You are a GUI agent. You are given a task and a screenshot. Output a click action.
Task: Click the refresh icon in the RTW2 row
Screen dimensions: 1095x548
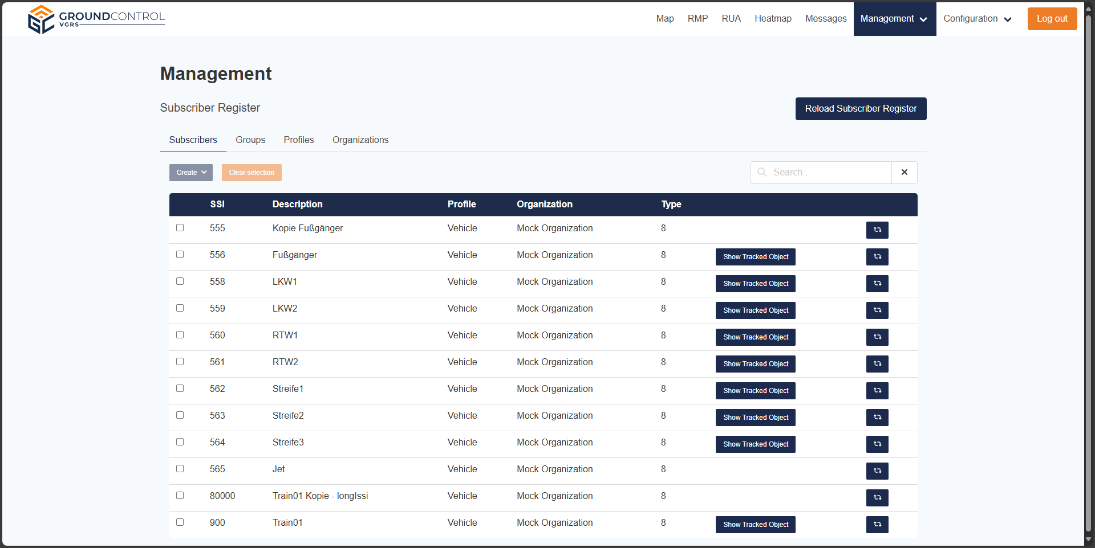point(877,364)
